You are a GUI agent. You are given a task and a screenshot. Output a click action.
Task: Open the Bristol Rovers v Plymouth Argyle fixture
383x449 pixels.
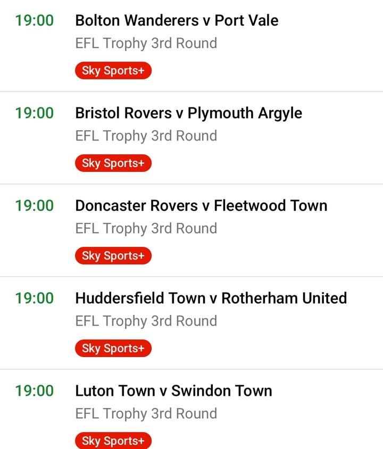(188, 113)
